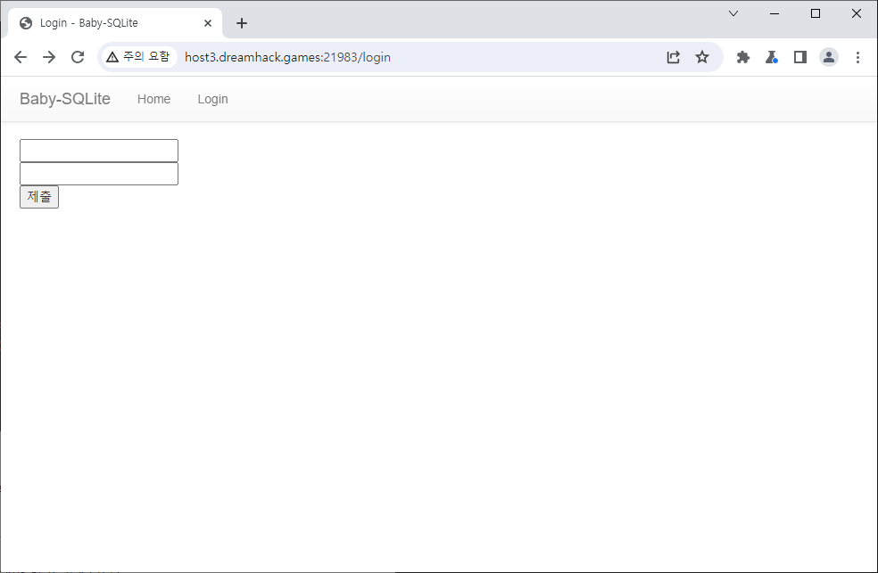Open a new tab with plus button
Image resolution: width=878 pixels, height=573 pixels.
tap(242, 23)
